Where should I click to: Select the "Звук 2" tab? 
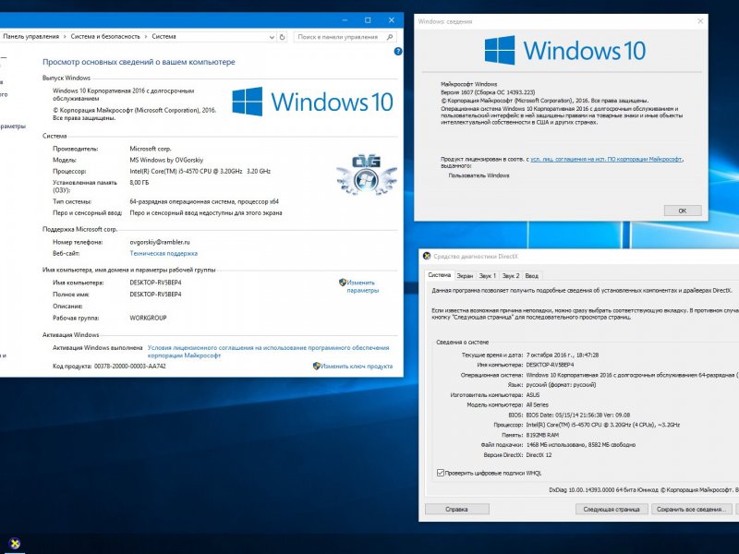coord(511,276)
